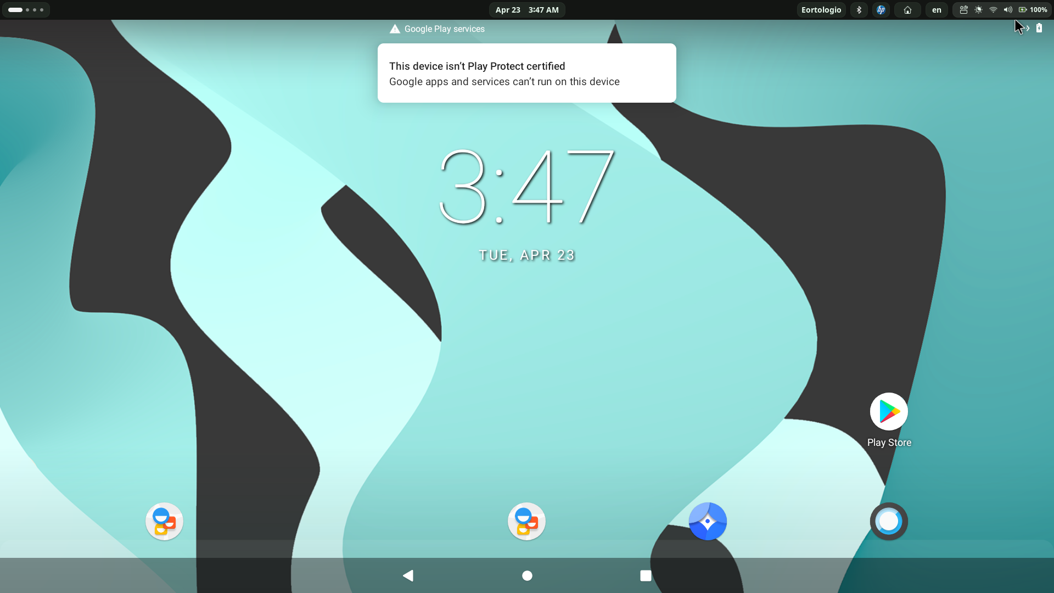Click the Back navigation button
The width and height of the screenshot is (1054, 593).
pos(409,575)
